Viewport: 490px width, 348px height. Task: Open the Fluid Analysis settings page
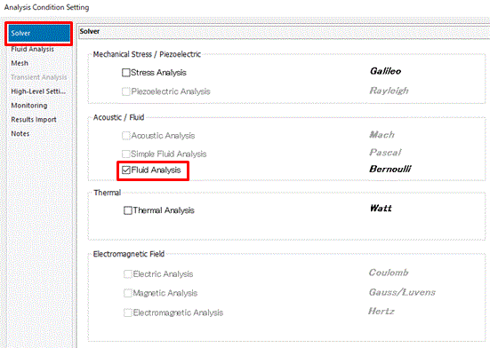tap(33, 49)
